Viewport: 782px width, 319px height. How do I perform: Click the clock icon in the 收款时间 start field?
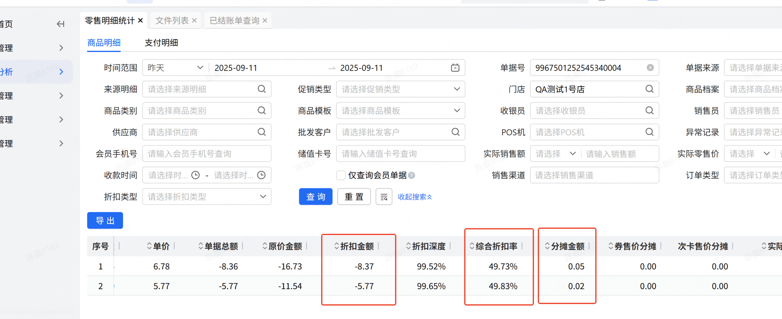click(195, 175)
